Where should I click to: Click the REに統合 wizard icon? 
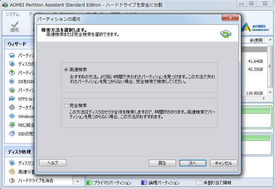tap(12, 125)
